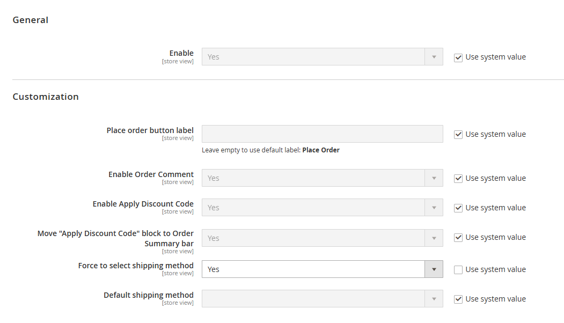Viewport: 564px width, 323px height.
Task: Click the Customization section heading
Action: (x=46, y=97)
